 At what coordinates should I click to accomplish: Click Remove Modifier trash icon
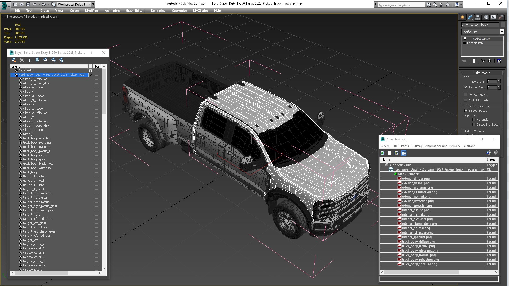point(490,61)
